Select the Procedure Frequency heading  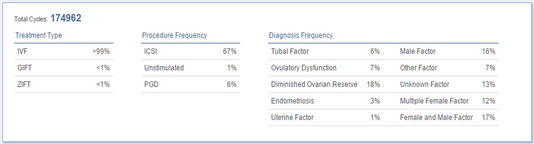click(174, 35)
